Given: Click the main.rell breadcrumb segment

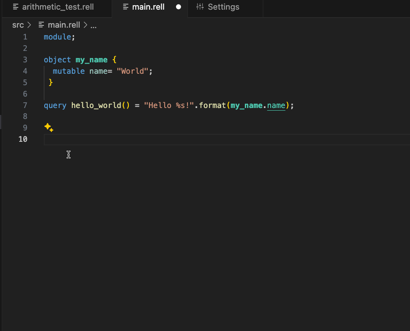Looking at the screenshot, I should click(64, 25).
